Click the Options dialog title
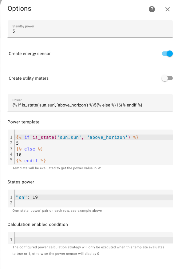This screenshot has width=178, height=269. [x=19, y=9]
